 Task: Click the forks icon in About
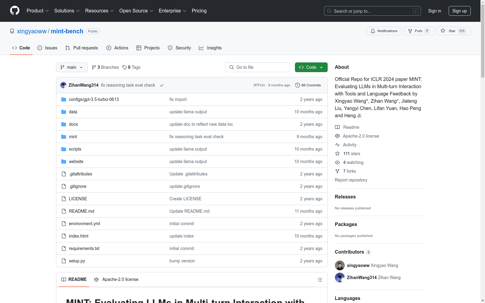(x=337, y=171)
